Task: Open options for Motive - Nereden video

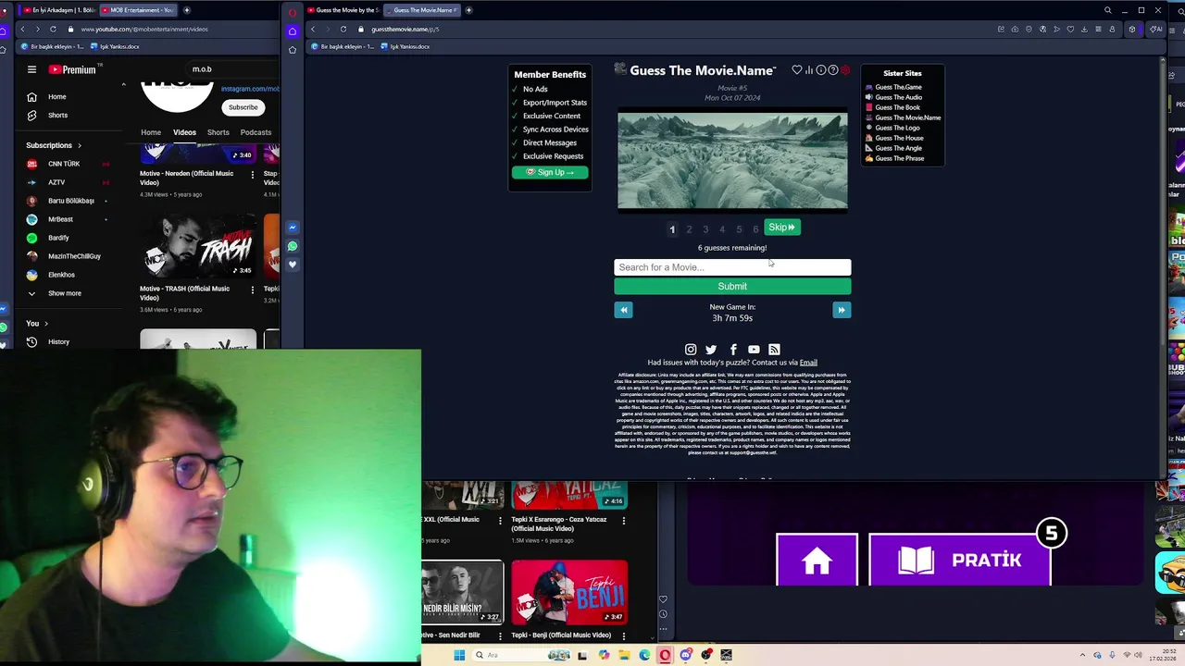Action: point(252,174)
